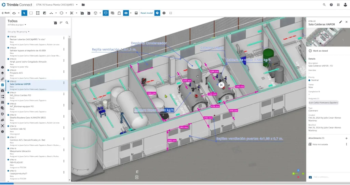Add an attachment with the plus icon
The width and height of the screenshot is (350, 185).
[x=347, y=138]
